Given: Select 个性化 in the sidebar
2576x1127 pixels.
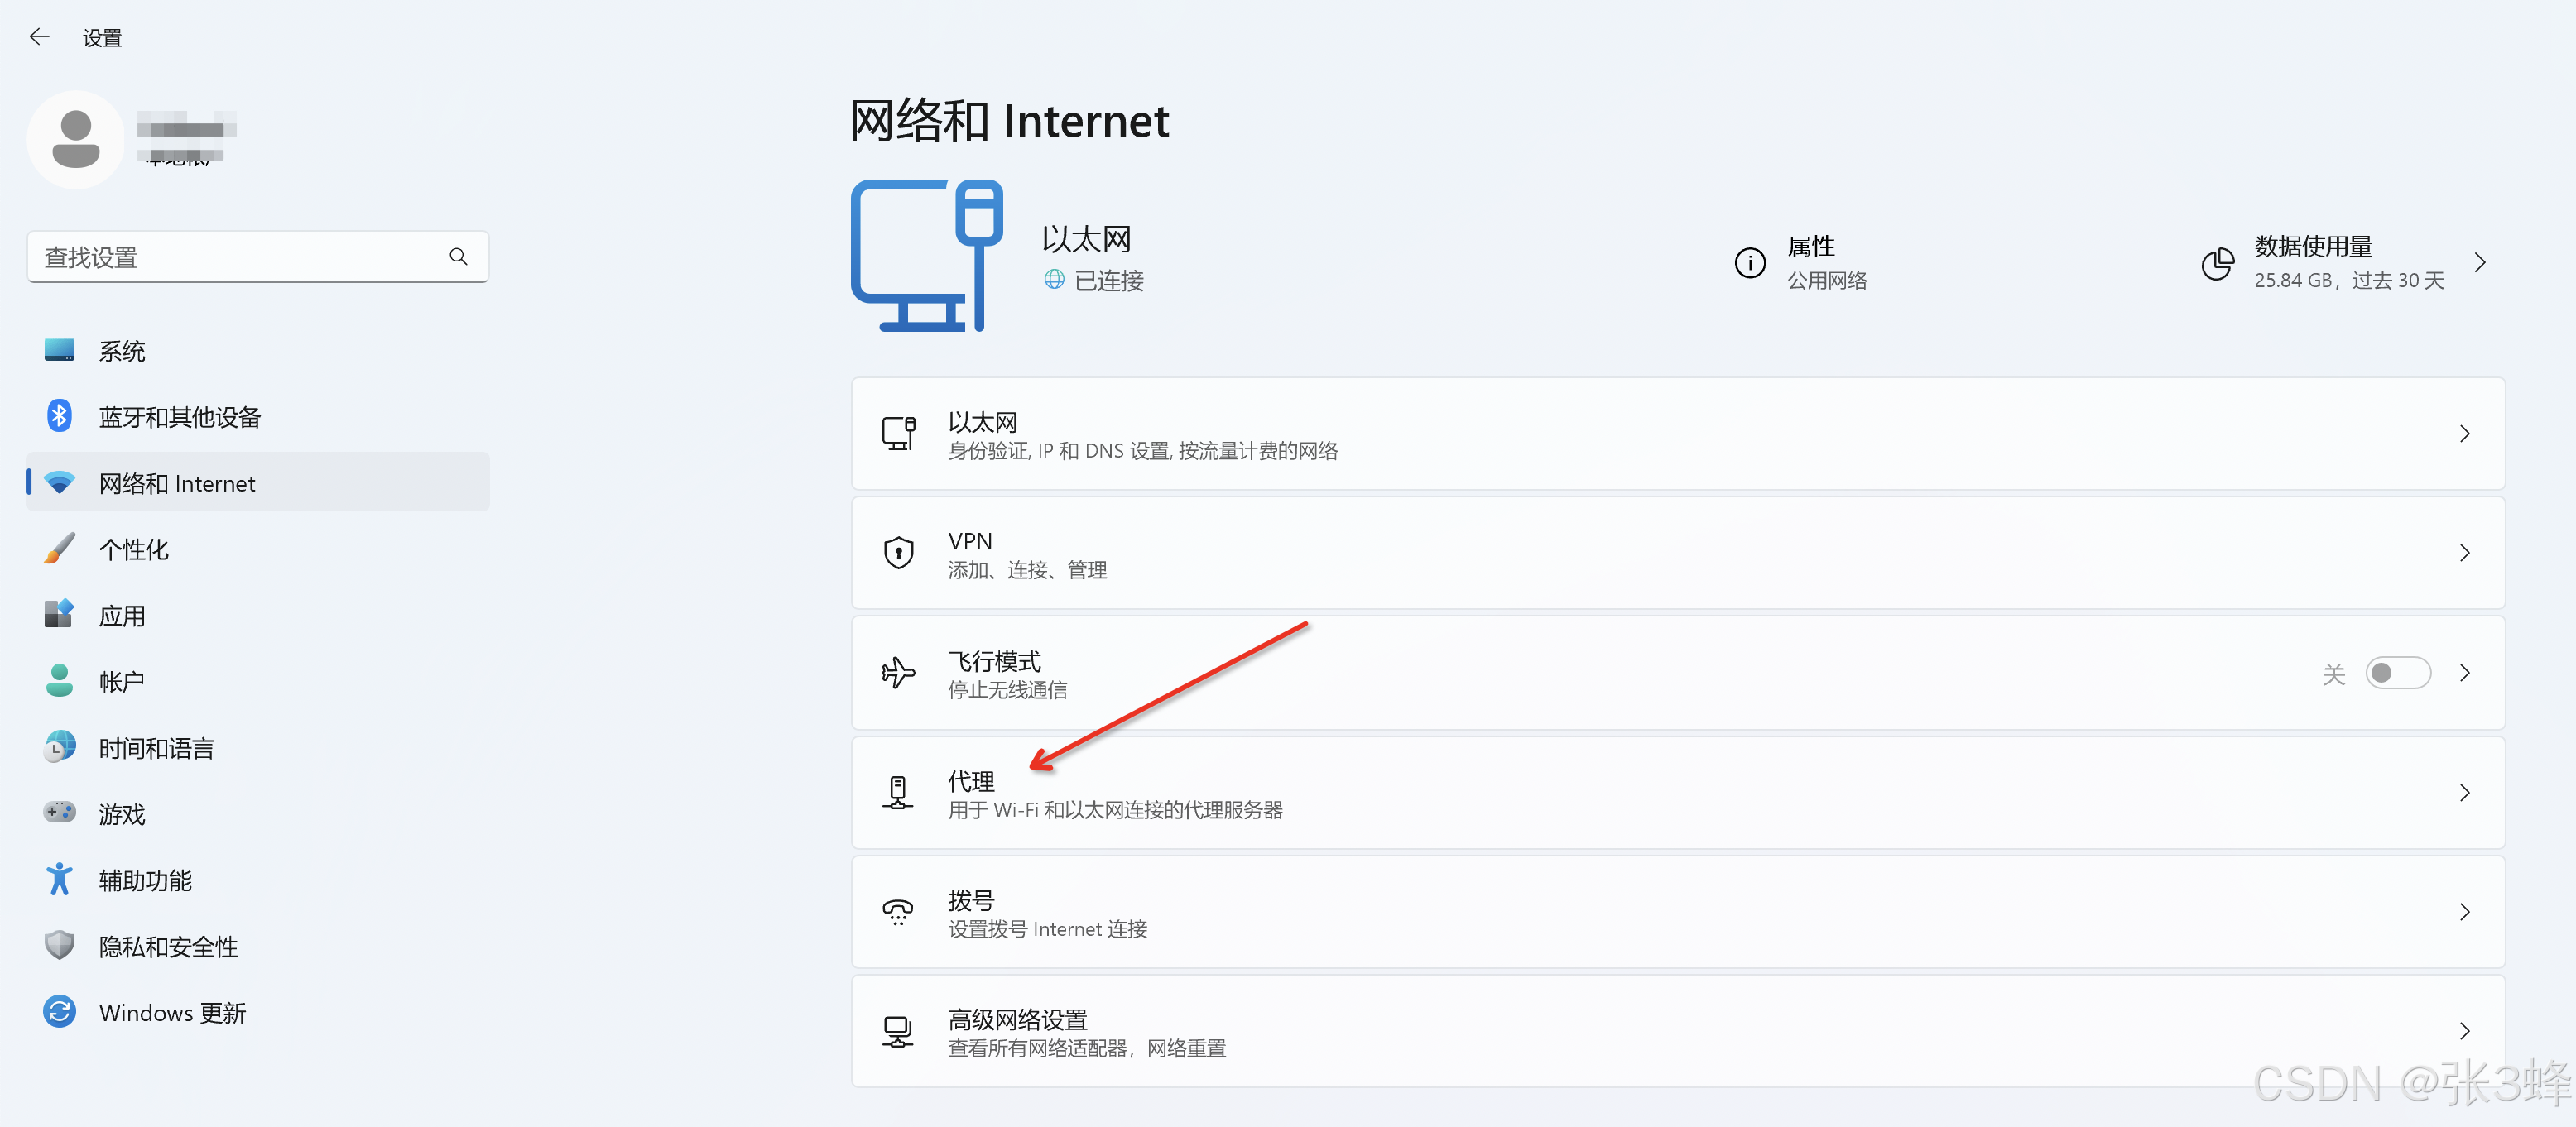Looking at the screenshot, I should tap(134, 549).
